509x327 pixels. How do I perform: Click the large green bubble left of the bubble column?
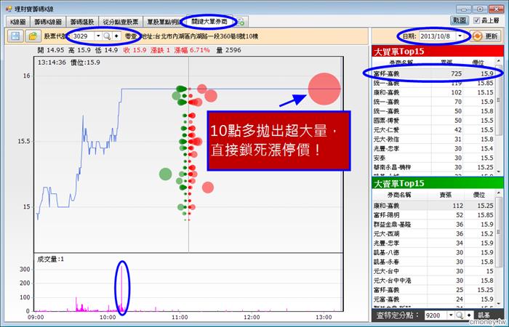[x=165, y=174]
